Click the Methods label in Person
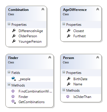This screenshot has height=112, width=107. click(x=73, y=91)
